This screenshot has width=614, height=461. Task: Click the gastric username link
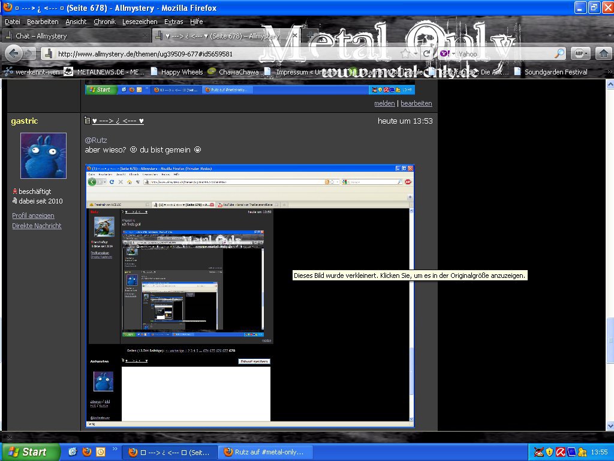[24, 121]
